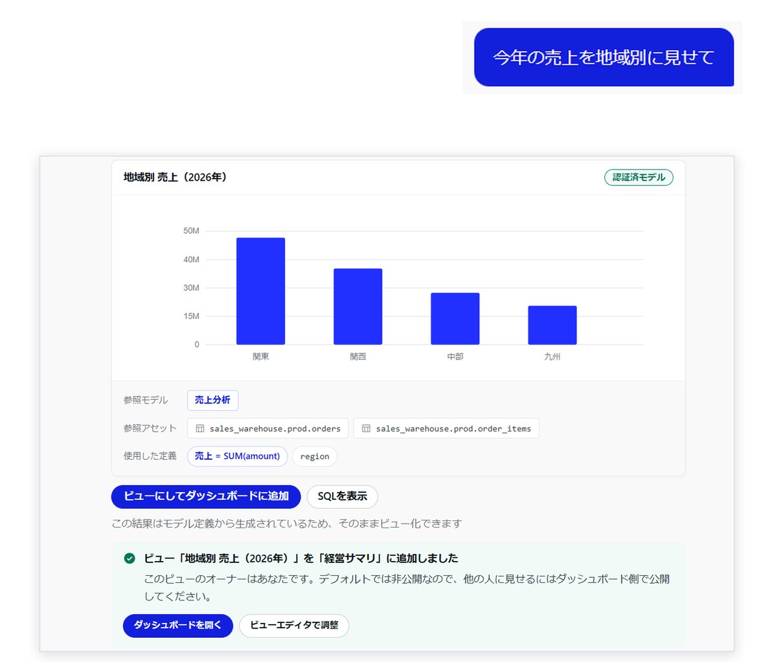Click the 15M axis label
774x672 pixels.
point(192,316)
